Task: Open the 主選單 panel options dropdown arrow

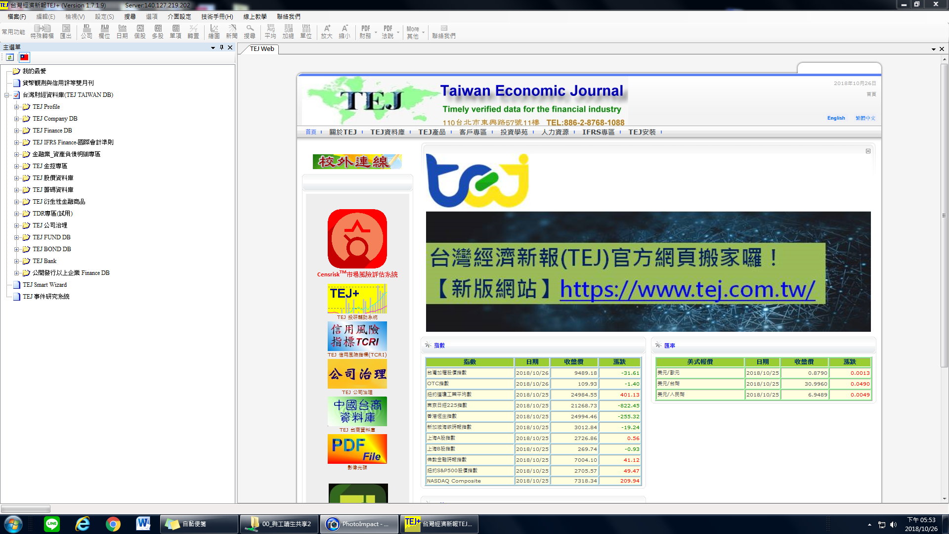Action: coord(213,48)
